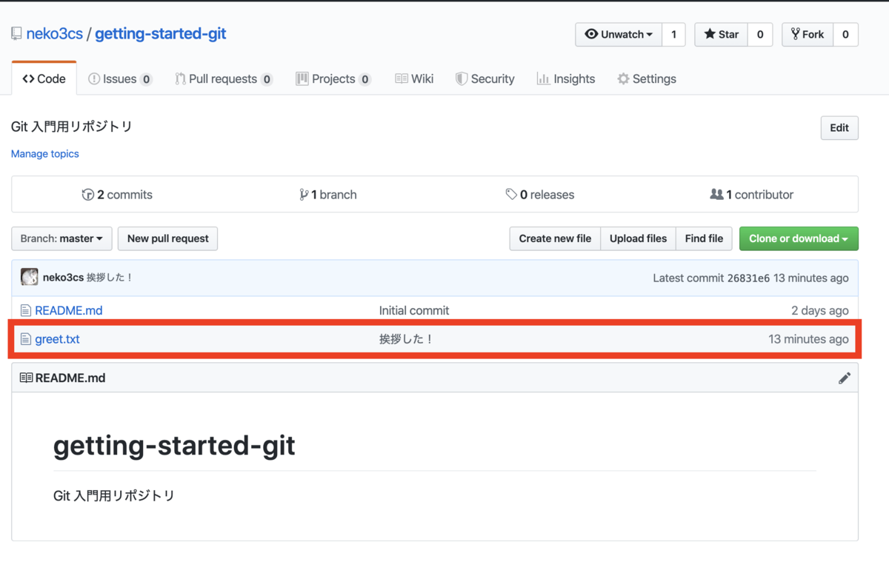Click the Git 入門用リポジトリ repository description text
This screenshot has width=889, height=562.
pos(72,127)
